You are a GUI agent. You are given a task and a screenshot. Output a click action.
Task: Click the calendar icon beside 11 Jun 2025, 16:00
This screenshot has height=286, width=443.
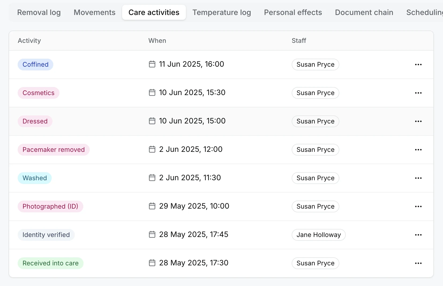tap(152, 64)
